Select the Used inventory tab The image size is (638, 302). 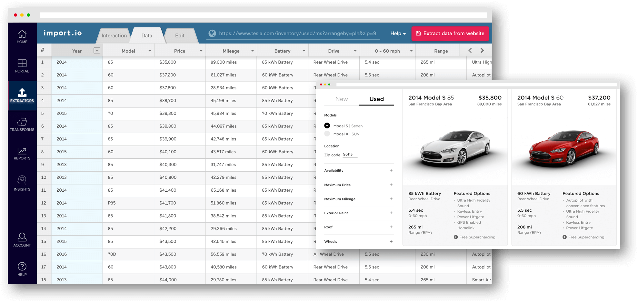coord(376,99)
